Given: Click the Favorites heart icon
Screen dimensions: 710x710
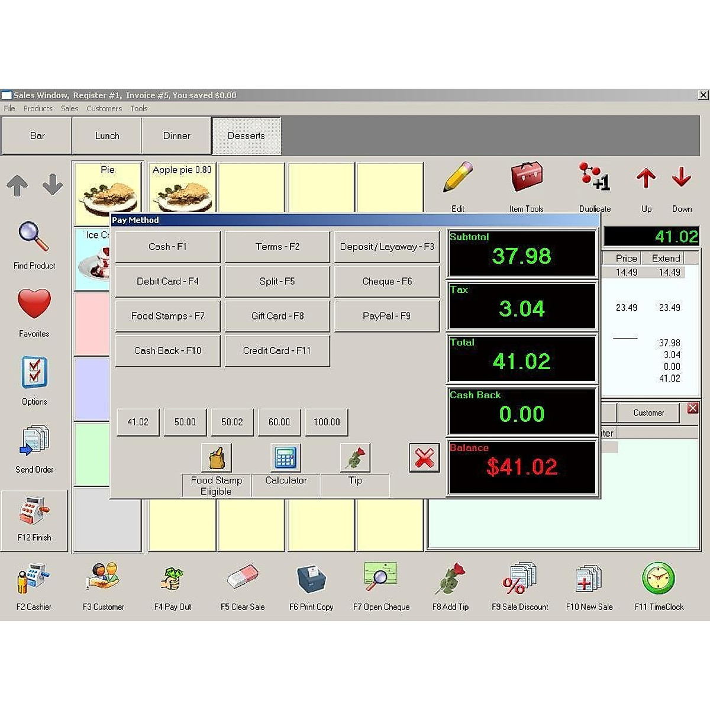Looking at the screenshot, I should coord(34,305).
